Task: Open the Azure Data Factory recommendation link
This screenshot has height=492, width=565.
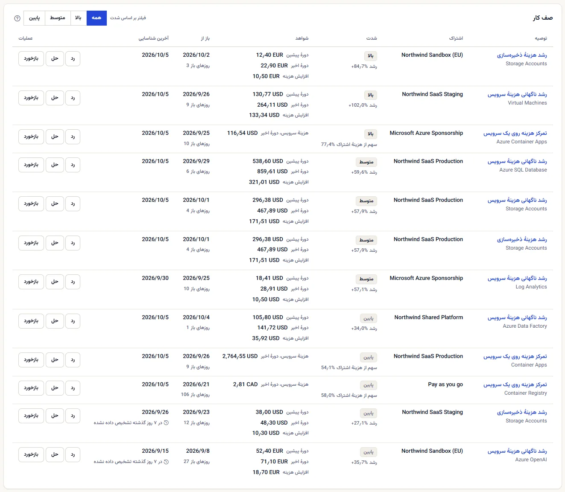Action: pyautogui.click(x=517, y=317)
